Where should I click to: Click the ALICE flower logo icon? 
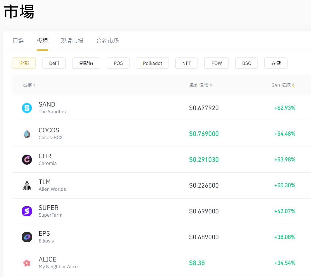point(27,263)
